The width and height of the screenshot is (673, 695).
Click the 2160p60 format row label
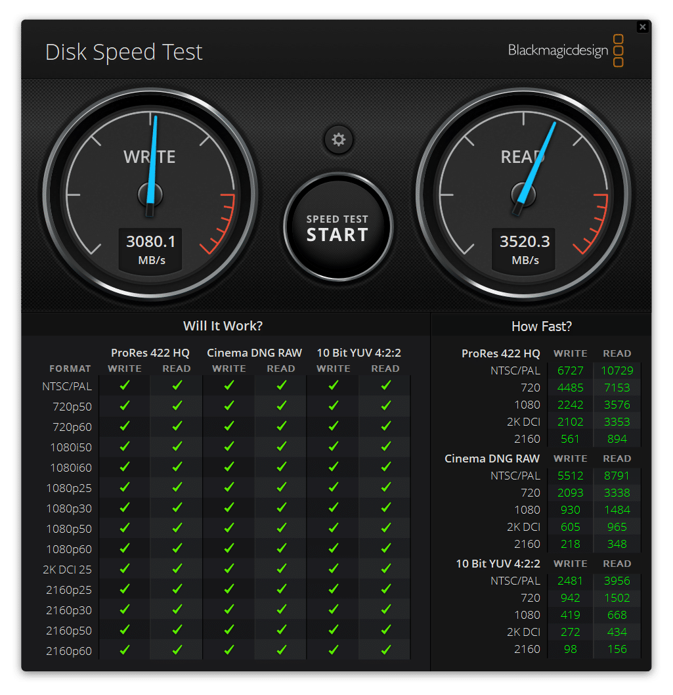[x=69, y=651]
